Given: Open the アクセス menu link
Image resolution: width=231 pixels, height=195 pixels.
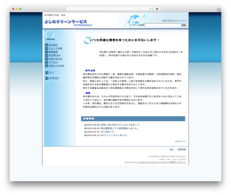Looking at the screenshot, I should pyautogui.click(x=53, y=62).
